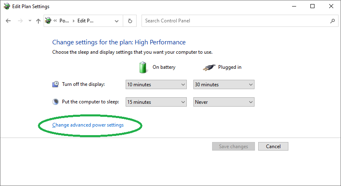
Task: Open Plugged in sleep dropdown showing Never
Action: tap(224, 102)
